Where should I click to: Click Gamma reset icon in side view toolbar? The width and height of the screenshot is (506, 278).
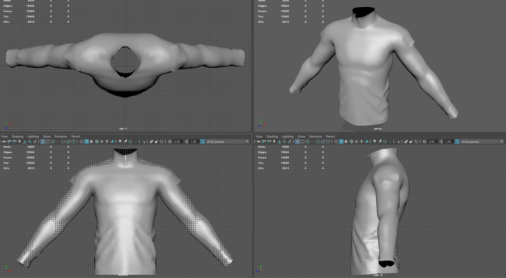coord(441,142)
